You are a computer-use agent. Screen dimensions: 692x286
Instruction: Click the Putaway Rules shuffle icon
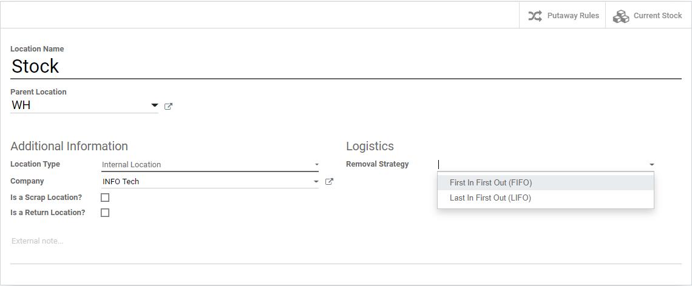coord(535,16)
